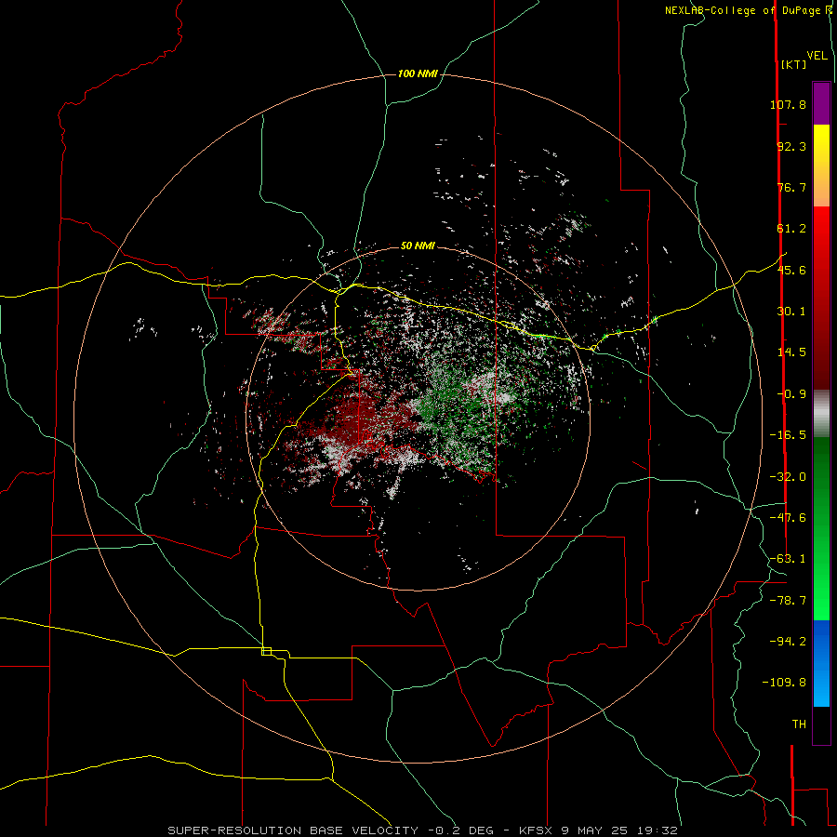837x837 pixels.
Task: Click the -47.6 velocity scale value
Action: pos(788,518)
